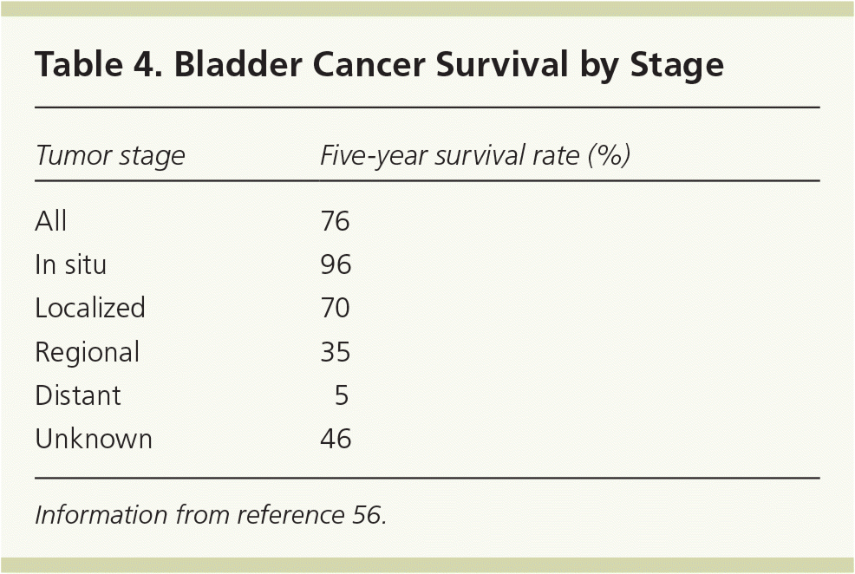
Task: Click the 'Tumor stage' column header
Action: click(109, 156)
